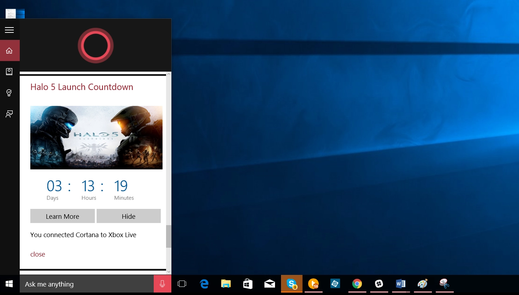
Task: Click the Cortana panel scrollbar up arrow
Action: [x=169, y=74]
